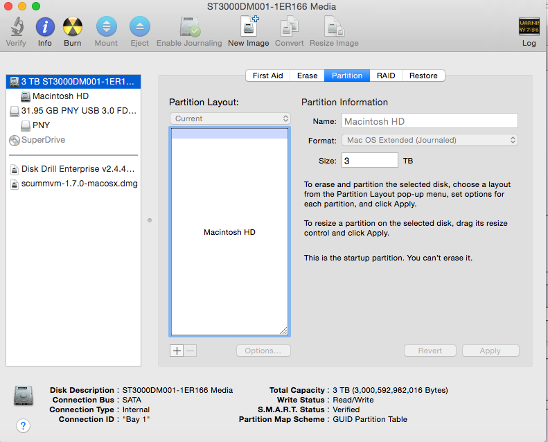Select 3 TB ST3000DM001 disk in sidebar
Image resolution: width=548 pixels, height=442 pixels.
(73, 82)
